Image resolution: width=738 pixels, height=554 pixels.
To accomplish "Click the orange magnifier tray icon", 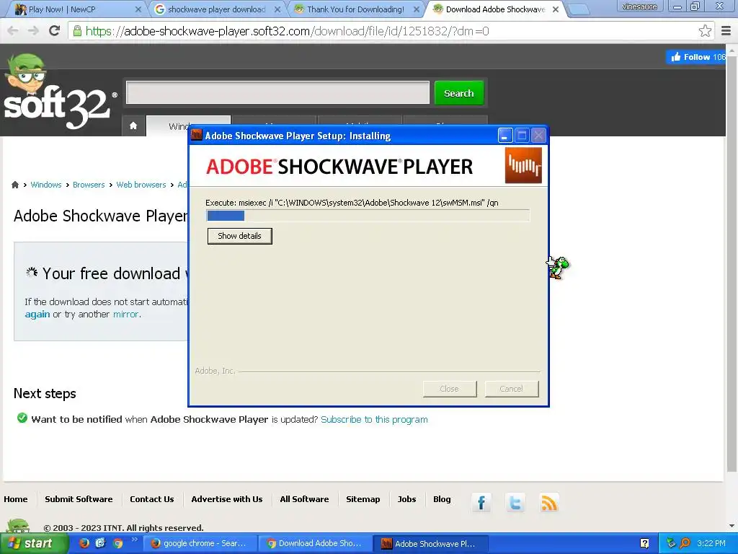I will (685, 543).
